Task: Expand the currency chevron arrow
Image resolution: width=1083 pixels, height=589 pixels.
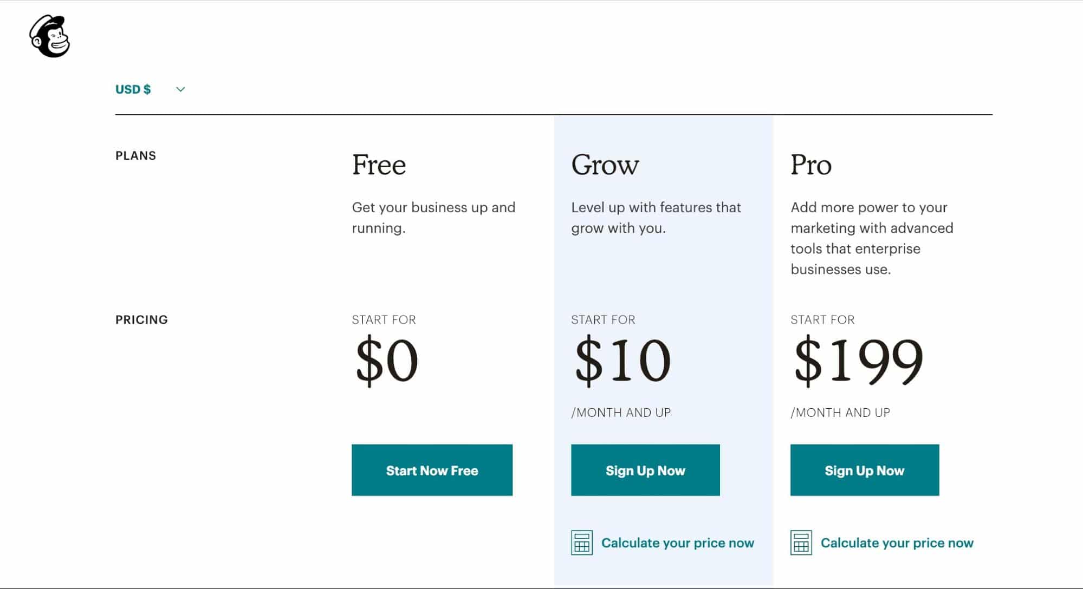Action: pyautogui.click(x=180, y=89)
